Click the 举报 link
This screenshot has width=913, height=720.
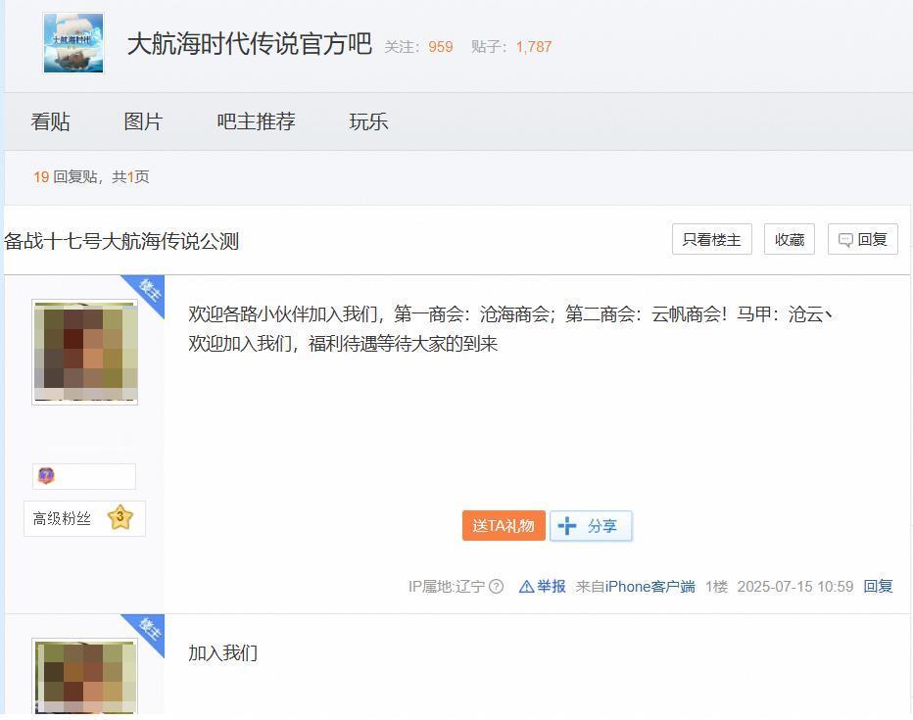tap(551, 586)
